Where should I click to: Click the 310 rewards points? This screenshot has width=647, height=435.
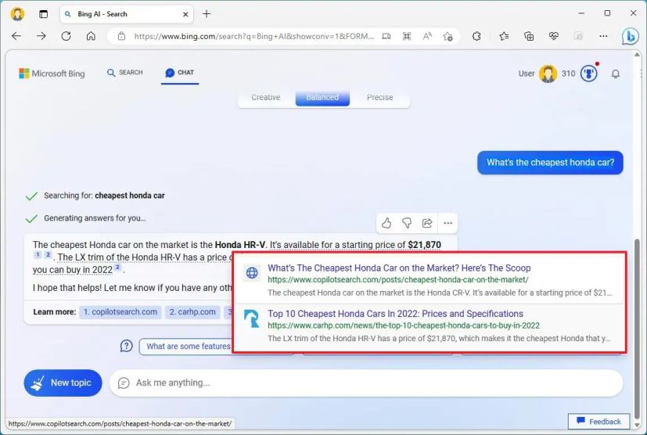click(x=568, y=74)
